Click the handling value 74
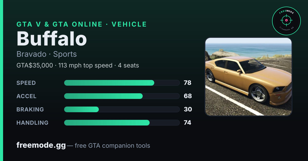308x161 pixels. pyautogui.click(x=188, y=123)
